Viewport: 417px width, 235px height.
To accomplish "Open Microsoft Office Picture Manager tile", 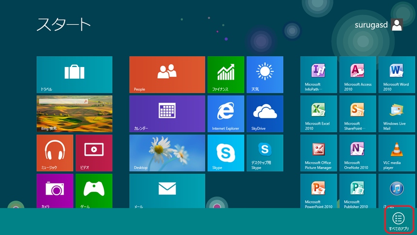I will tap(319, 153).
